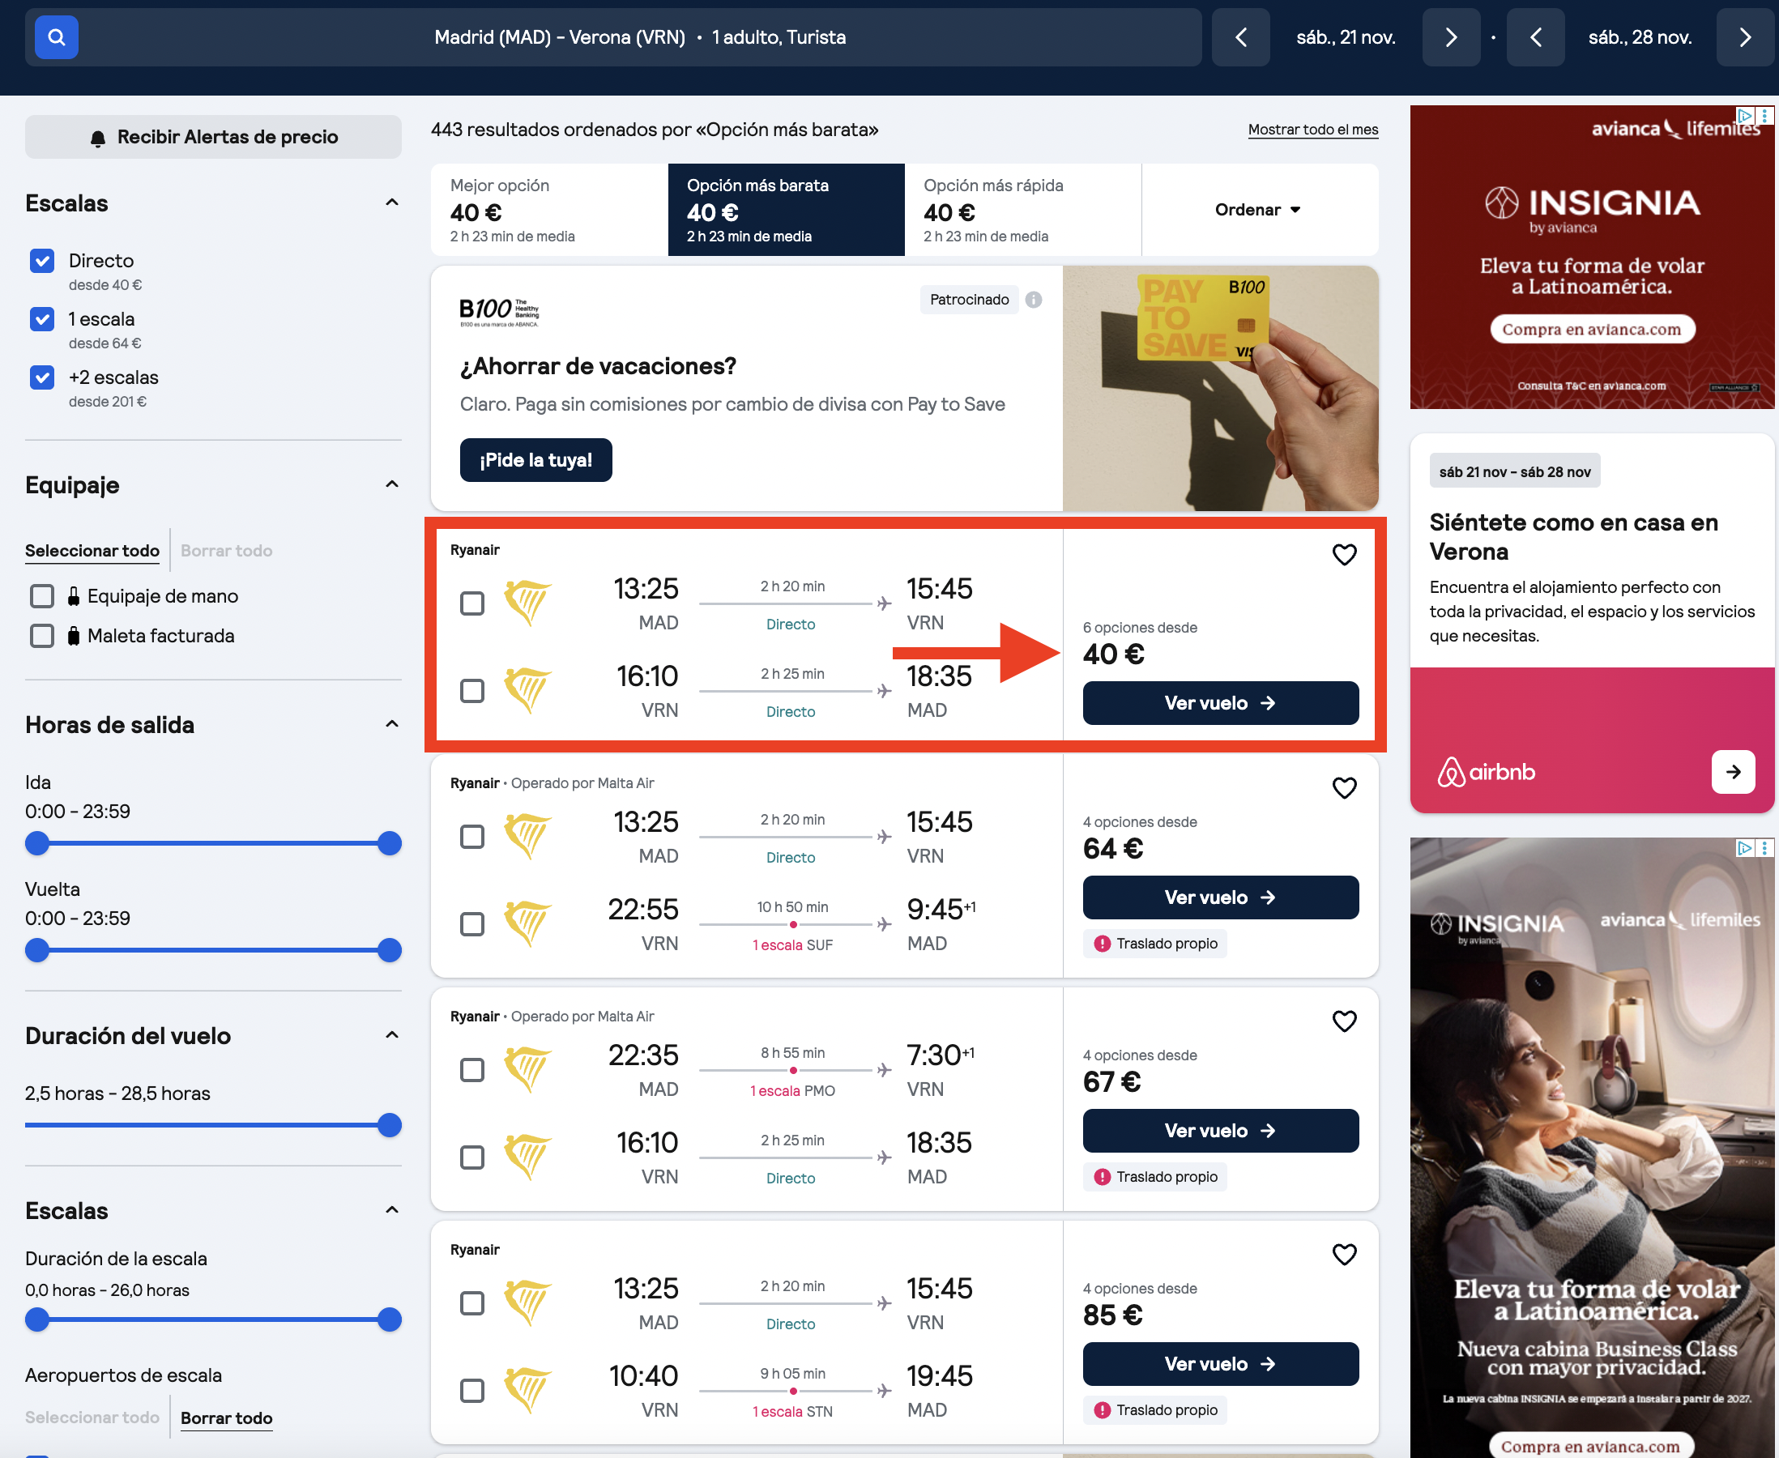The width and height of the screenshot is (1779, 1458).
Task: Collapse the lower Escalas duration section
Action: [x=391, y=1210]
